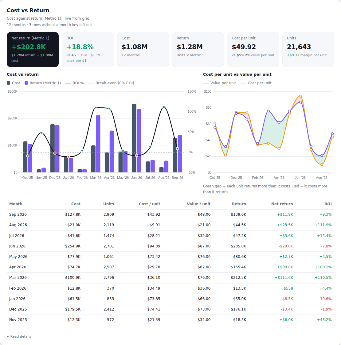Click the $212.5K return cell
Viewport: 341px width, 345px height.
pos(238,278)
